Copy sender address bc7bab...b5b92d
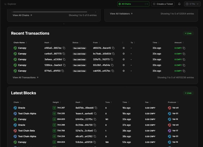 pyautogui.click(x=113, y=54)
